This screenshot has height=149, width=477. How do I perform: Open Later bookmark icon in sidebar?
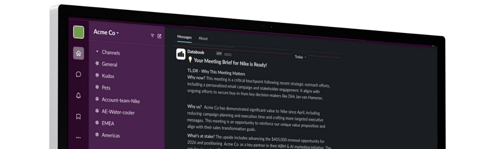click(x=78, y=117)
